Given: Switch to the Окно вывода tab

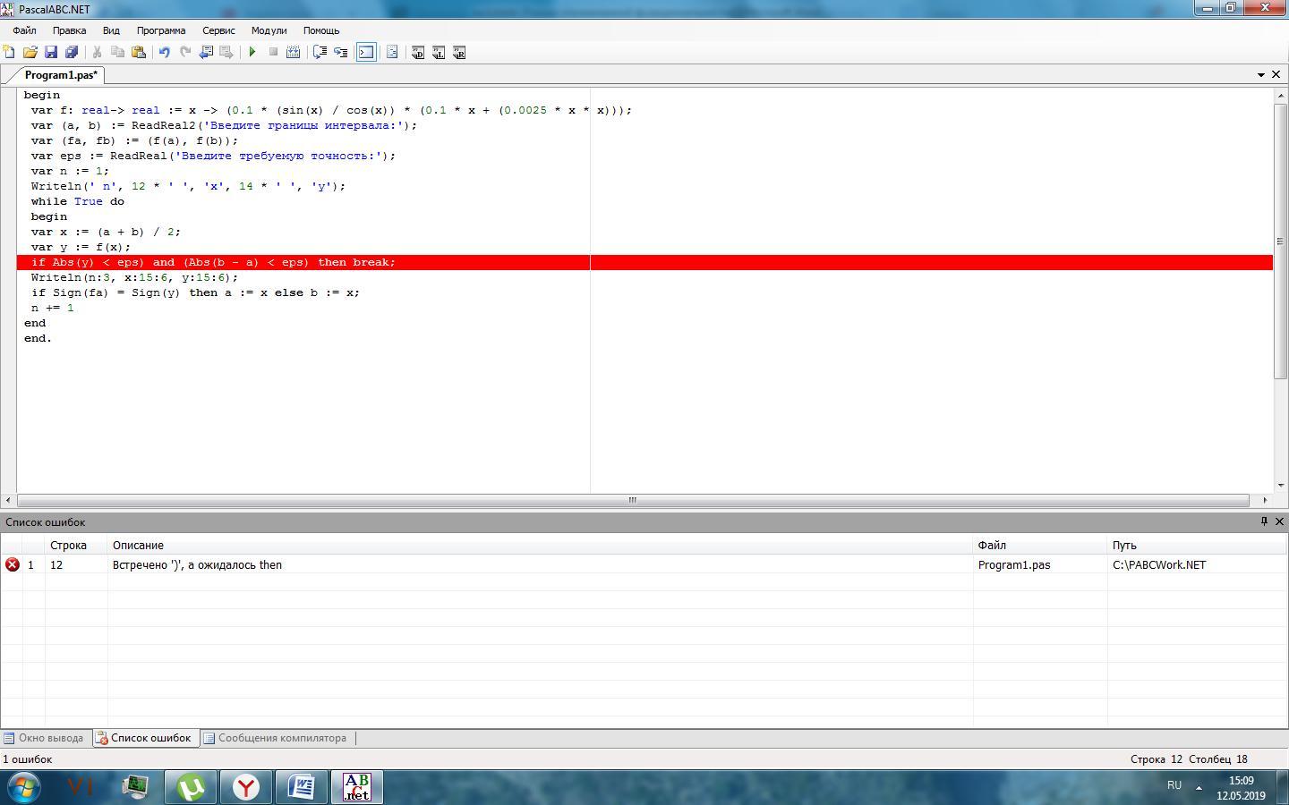Looking at the screenshot, I should click(44, 738).
